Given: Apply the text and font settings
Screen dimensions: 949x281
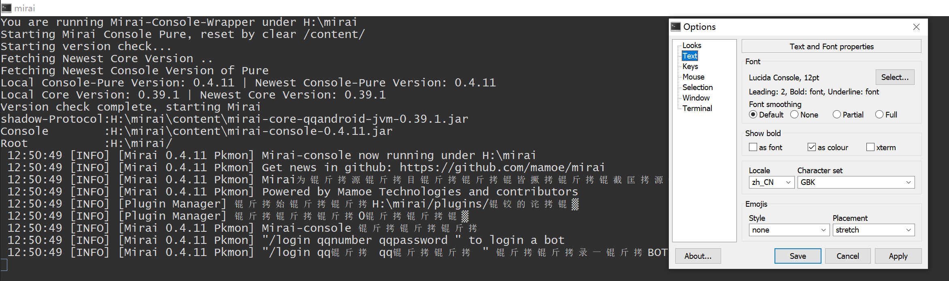Looking at the screenshot, I should (898, 256).
